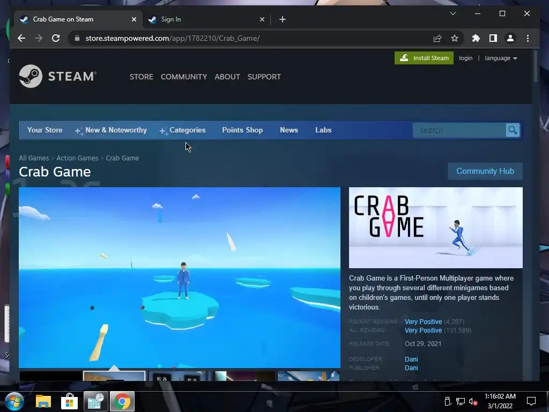Viewport: 549px width, 412px height.
Task: Open the language dropdown
Action: [501, 58]
